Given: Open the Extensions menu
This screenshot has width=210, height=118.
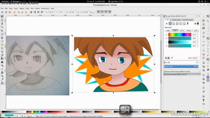Looking at the screenshot, I should (45, 9).
